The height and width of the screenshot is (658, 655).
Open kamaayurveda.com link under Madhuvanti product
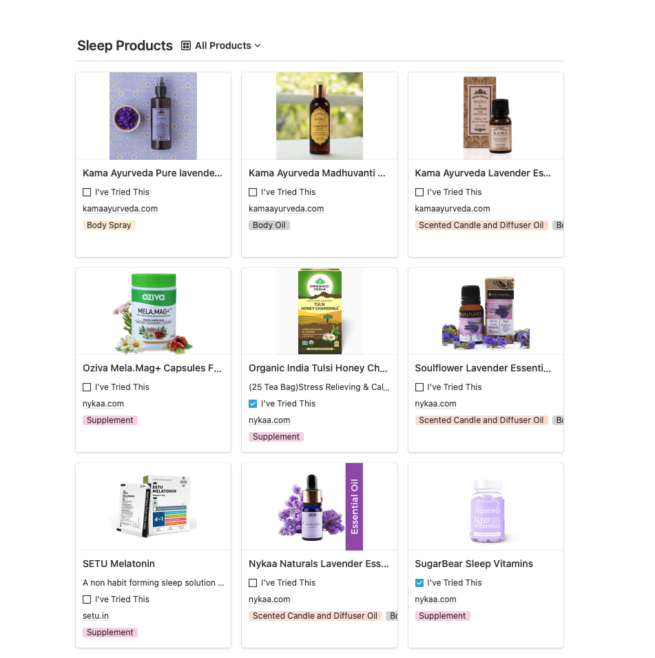tap(286, 209)
